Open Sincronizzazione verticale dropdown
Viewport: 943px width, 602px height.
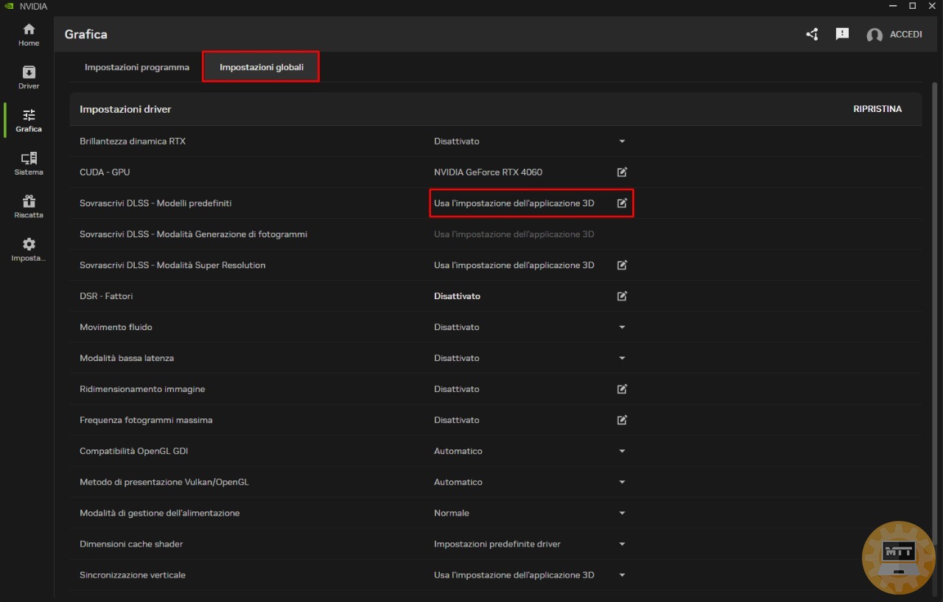(622, 575)
